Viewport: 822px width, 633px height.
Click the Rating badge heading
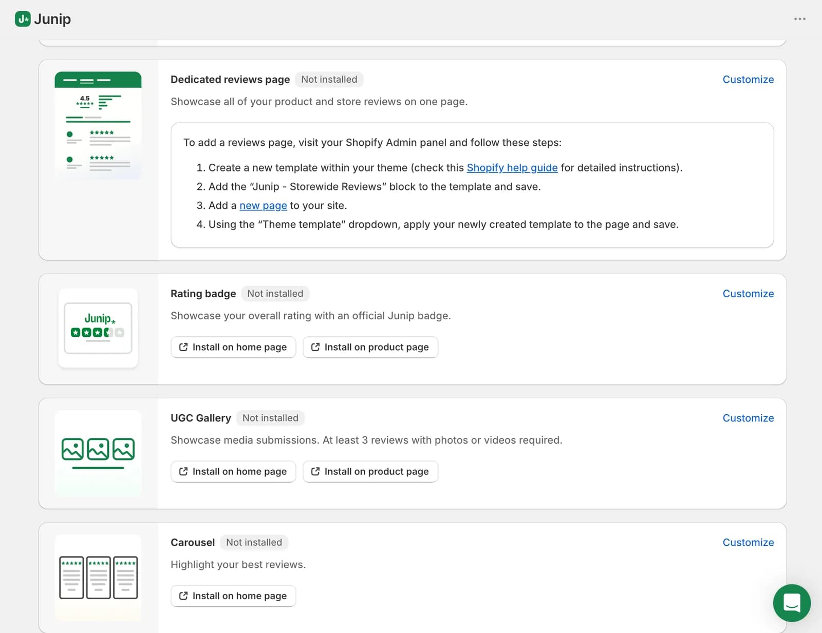(203, 294)
